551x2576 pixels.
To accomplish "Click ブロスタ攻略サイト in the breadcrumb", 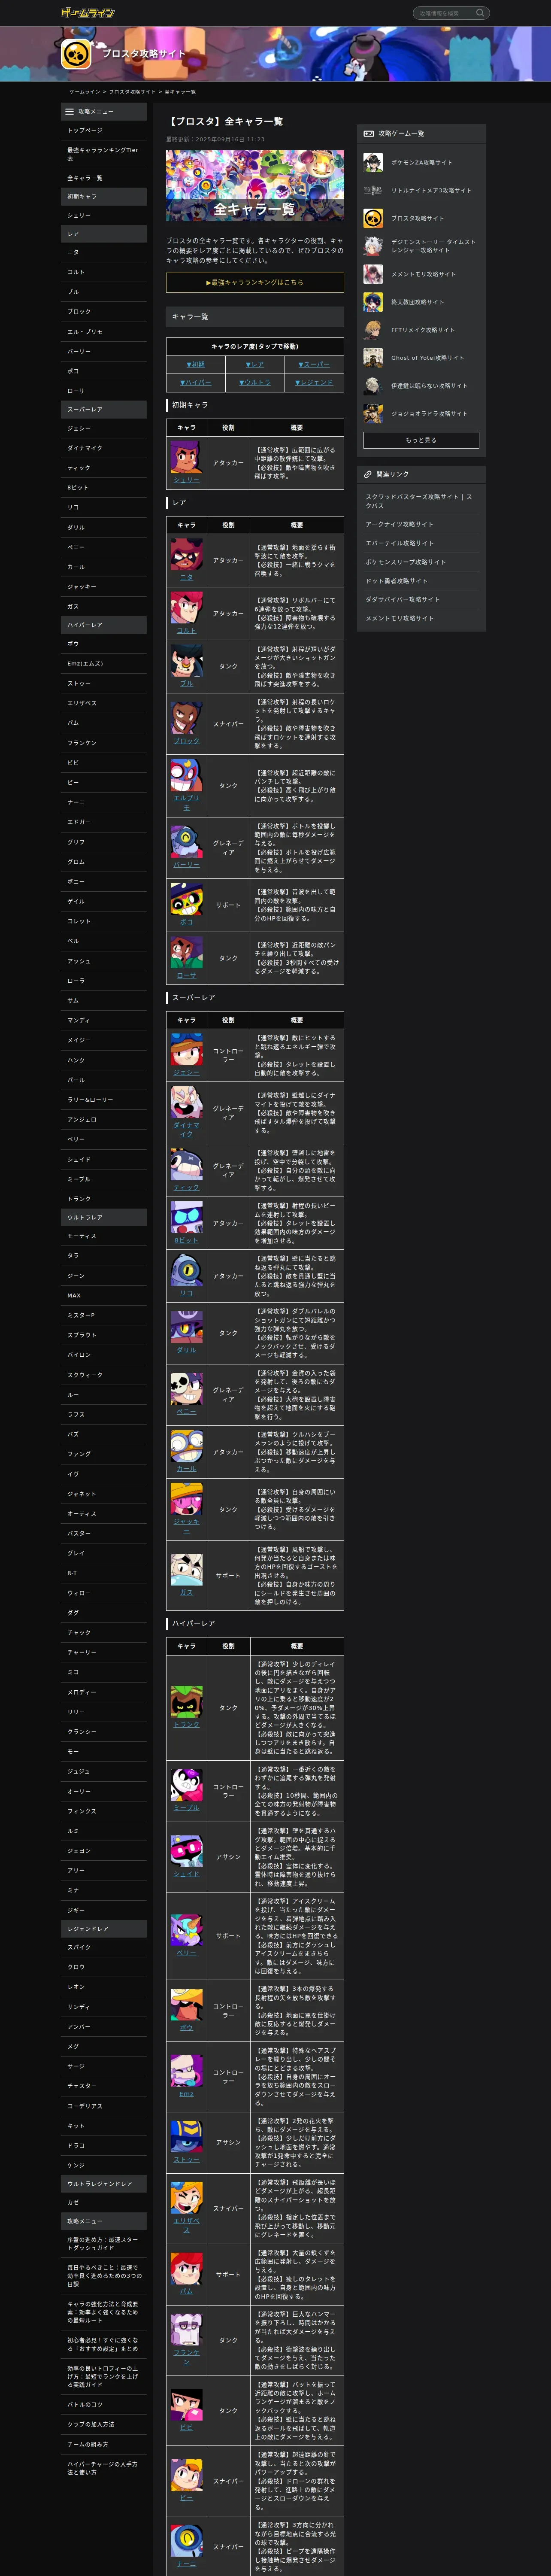I will tap(132, 92).
